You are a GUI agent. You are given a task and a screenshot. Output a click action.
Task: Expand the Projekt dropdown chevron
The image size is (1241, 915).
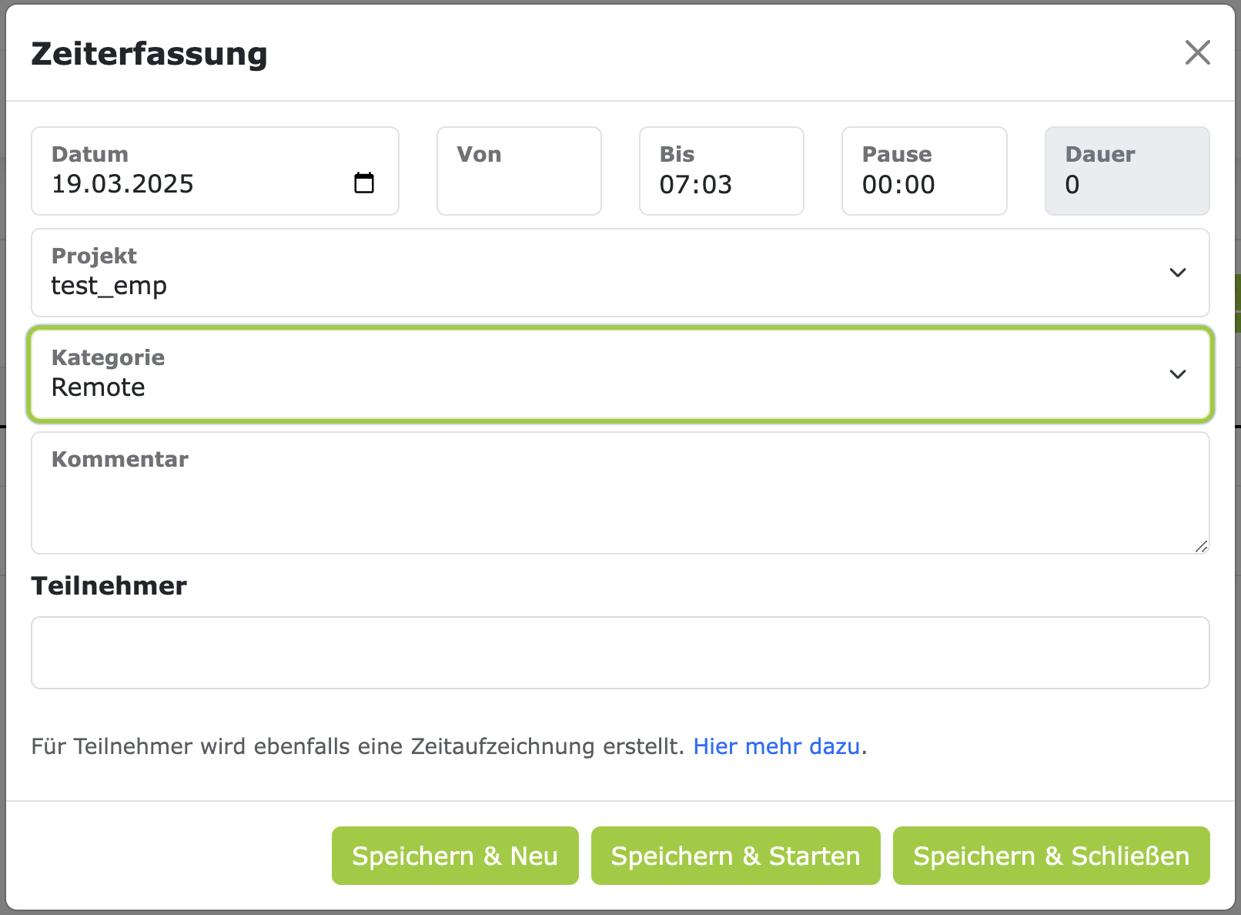(x=1177, y=273)
